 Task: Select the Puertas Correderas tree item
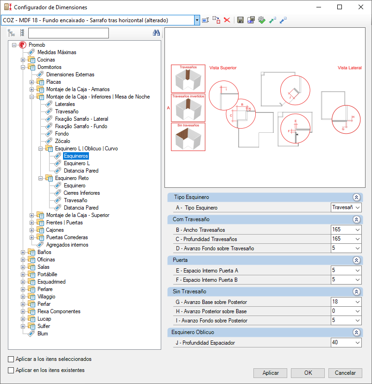(67, 237)
